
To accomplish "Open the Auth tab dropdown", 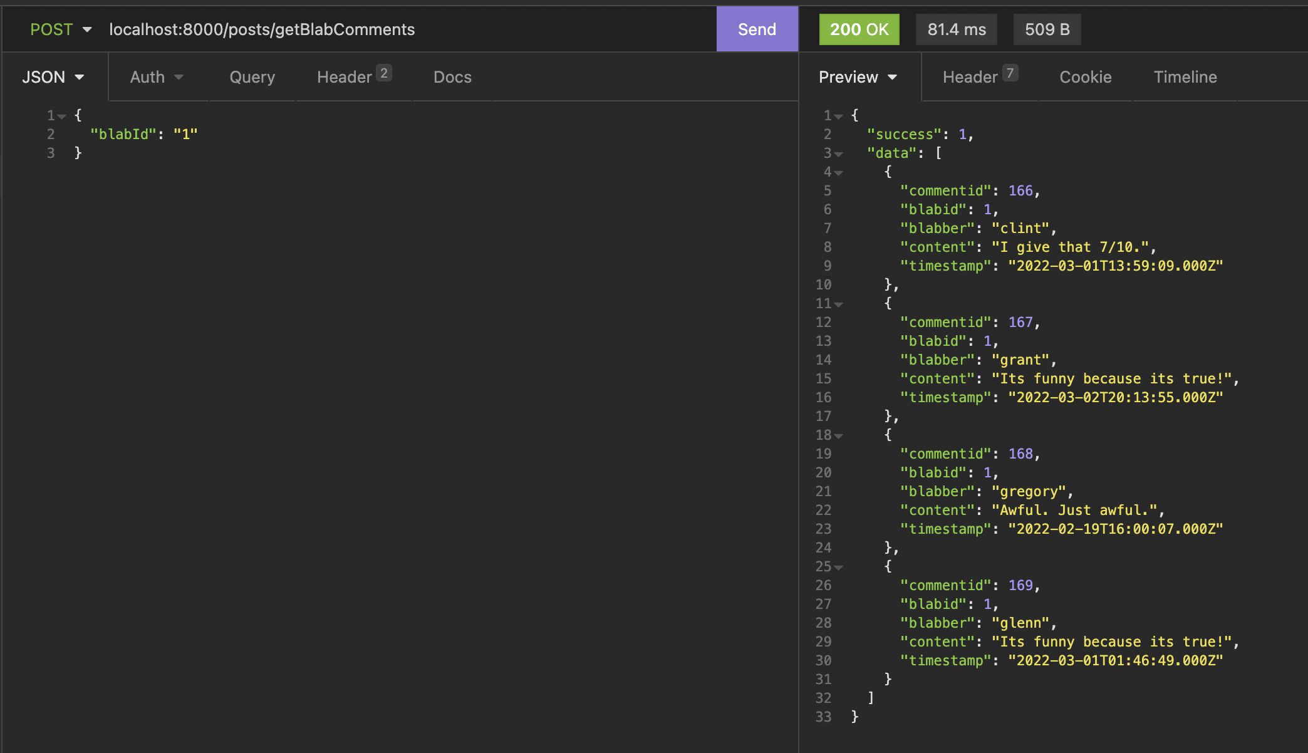I will coord(157,77).
